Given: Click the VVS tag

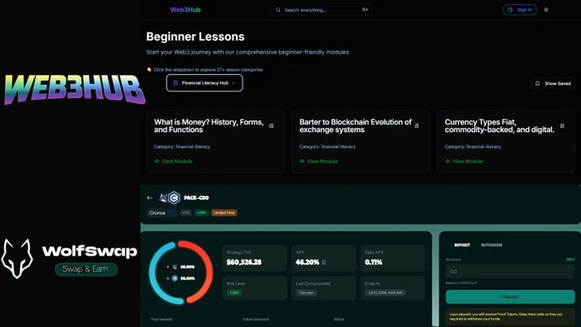Looking at the screenshot, I should pyautogui.click(x=185, y=213).
